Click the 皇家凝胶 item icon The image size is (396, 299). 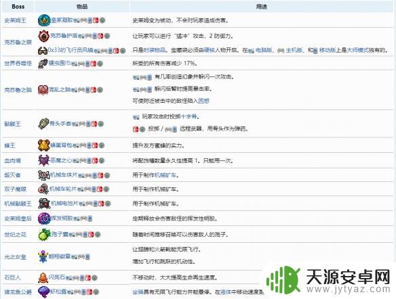tap(44, 20)
